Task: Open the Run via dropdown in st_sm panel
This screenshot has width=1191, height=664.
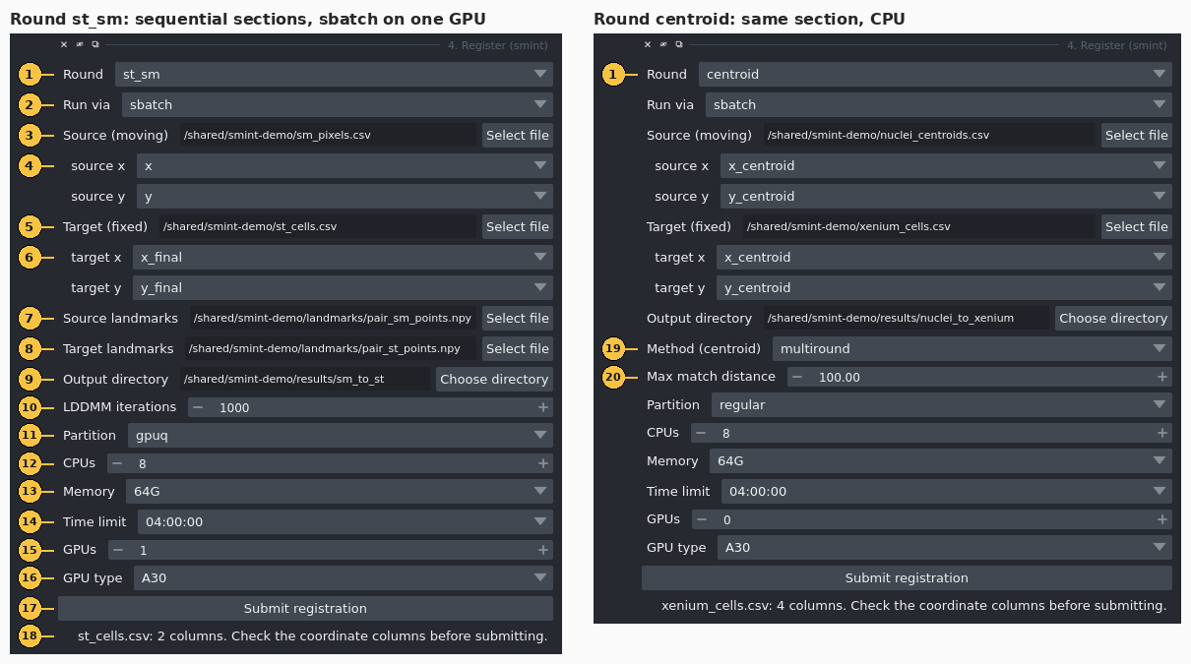Action: [x=338, y=104]
